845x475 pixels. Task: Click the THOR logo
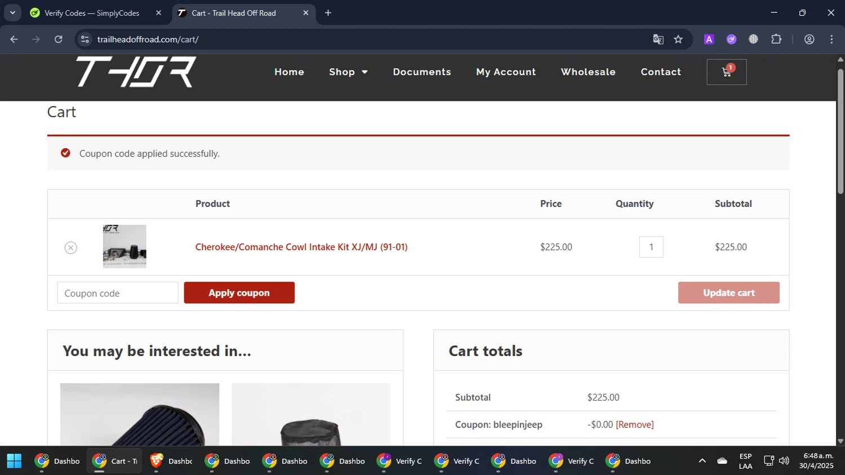click(136, 72)
